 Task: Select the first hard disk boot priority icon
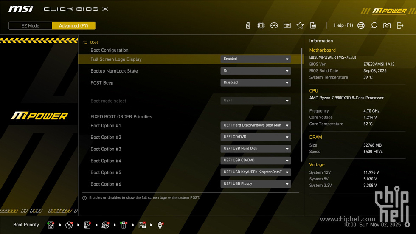[x=51, y=225]
